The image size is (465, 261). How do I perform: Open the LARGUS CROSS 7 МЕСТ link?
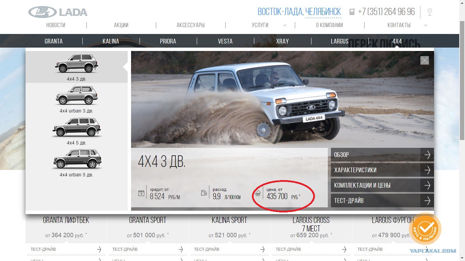[311, 224]
